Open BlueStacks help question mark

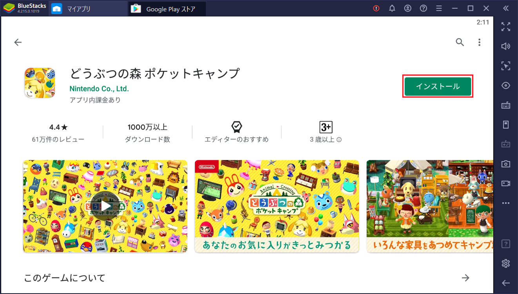(x=423, y=8)
